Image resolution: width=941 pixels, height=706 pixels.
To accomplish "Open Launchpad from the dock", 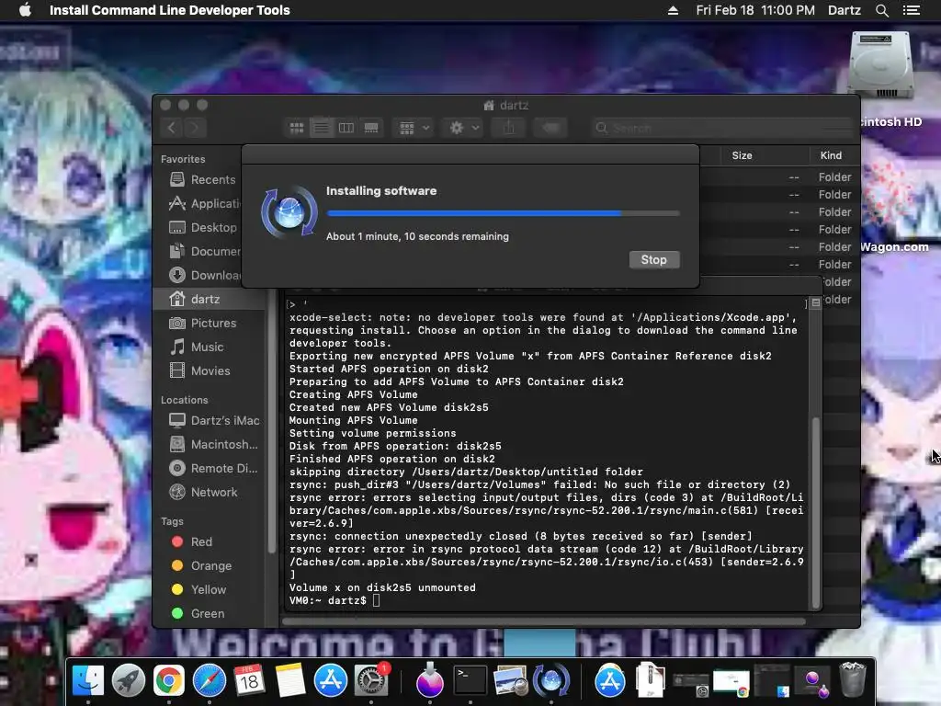I will coord(129,681).
